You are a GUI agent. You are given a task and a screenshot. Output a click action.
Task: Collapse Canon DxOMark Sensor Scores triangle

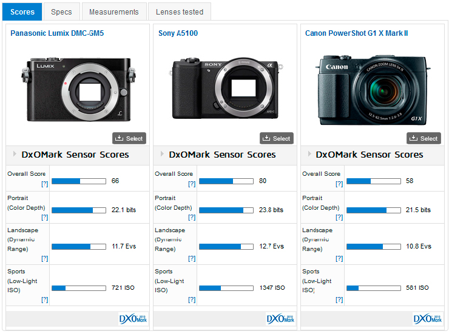click(309, 154)
